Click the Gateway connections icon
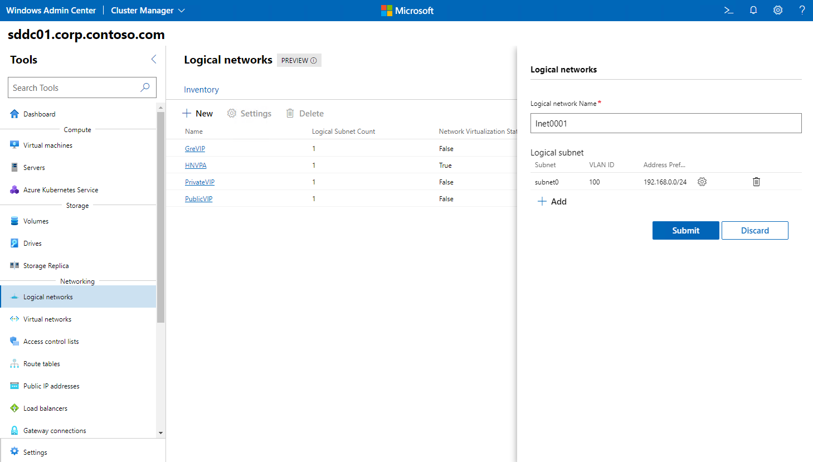 tap(14, 430)
